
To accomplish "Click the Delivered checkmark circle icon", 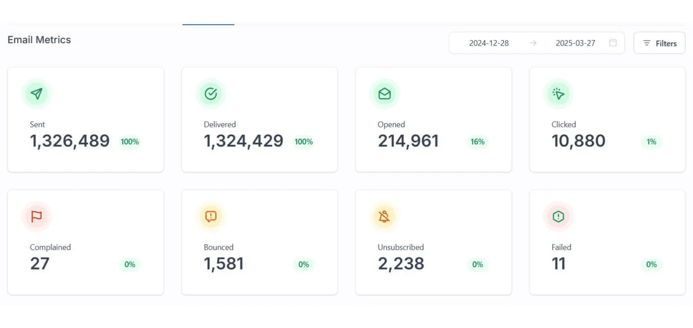I will click(211, 93).
